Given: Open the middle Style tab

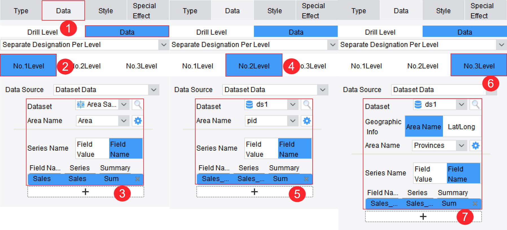Looking at the screenshot, I should coord(275,10).
